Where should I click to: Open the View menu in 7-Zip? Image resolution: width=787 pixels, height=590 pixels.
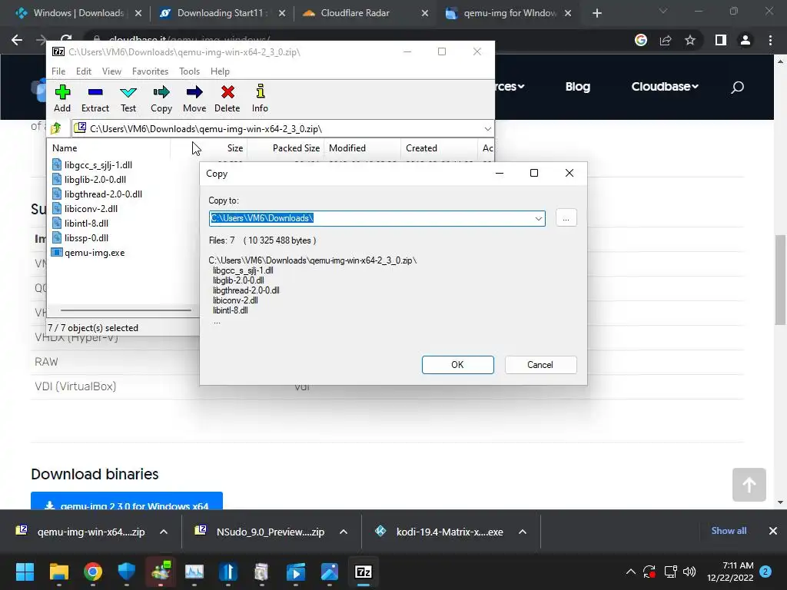coord(111,71)
